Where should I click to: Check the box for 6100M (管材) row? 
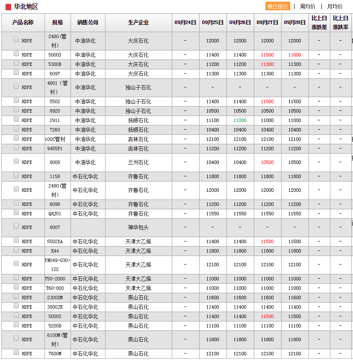pyautogui.click(x=16, y=338)
